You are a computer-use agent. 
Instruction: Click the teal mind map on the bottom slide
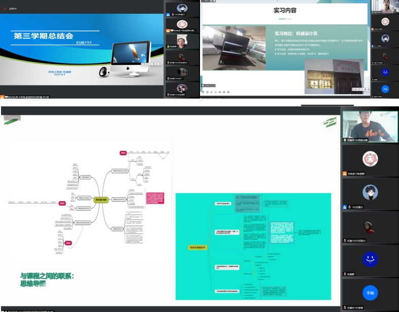pos(253,246)
